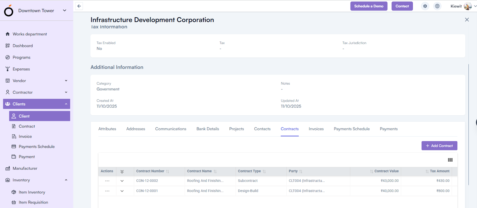Screen dimensions: 477x208
Task: Click Schedule a Demo button
Action: pos(369,6)
